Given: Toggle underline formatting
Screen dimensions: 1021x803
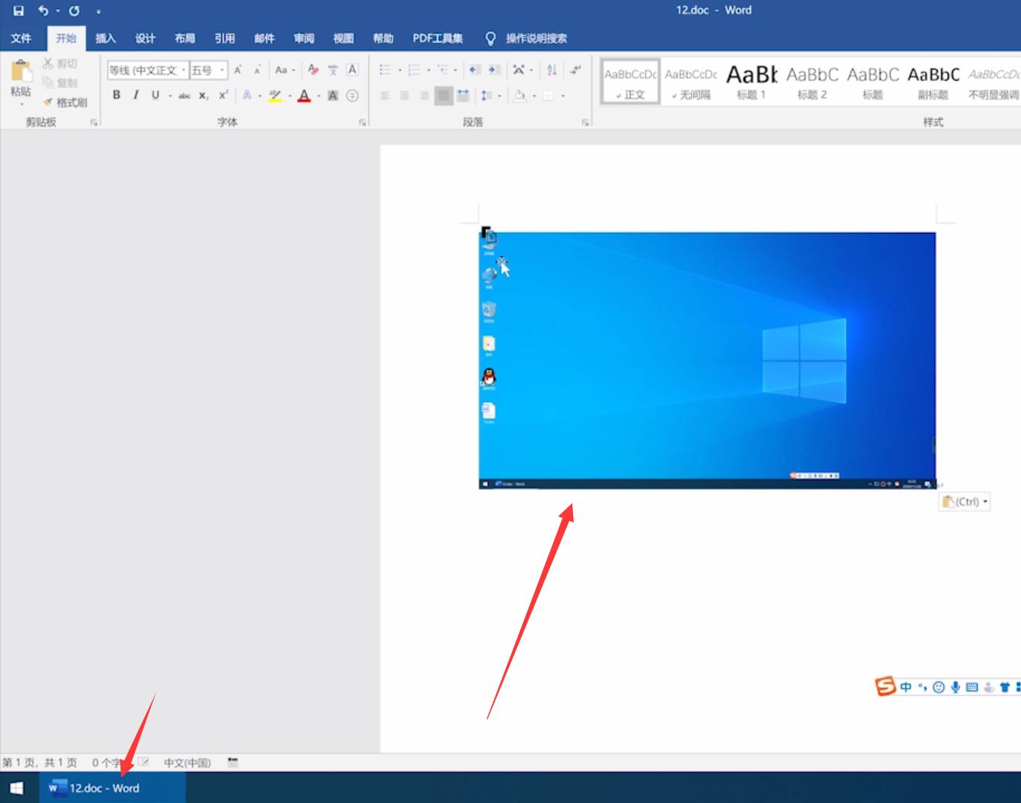Looking at the screenshot, I should pyautogui.click(x=155, y=95).
